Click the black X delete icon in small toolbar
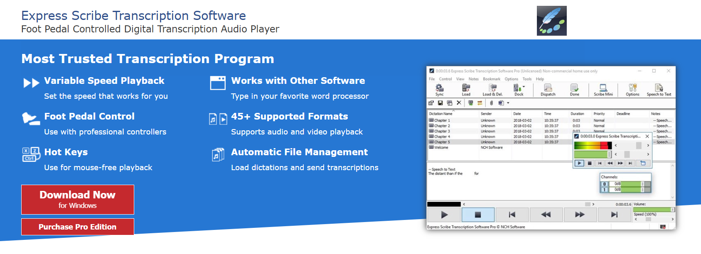The image size is (701, 254). pos(459,103)
